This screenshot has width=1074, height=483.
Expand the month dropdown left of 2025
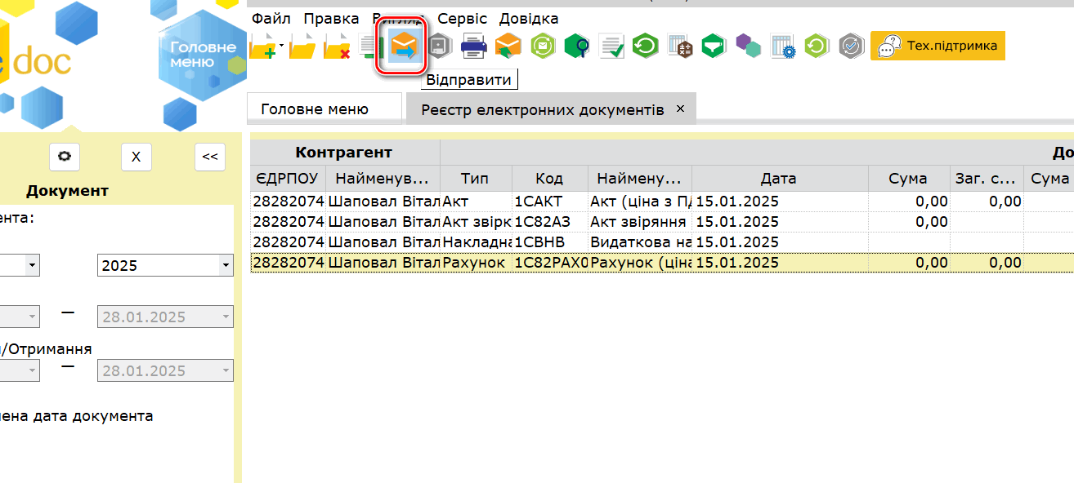31,265
